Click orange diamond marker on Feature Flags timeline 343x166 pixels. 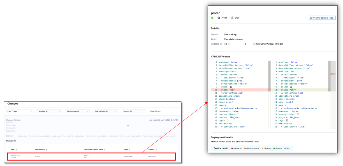[x=128, y=125]
